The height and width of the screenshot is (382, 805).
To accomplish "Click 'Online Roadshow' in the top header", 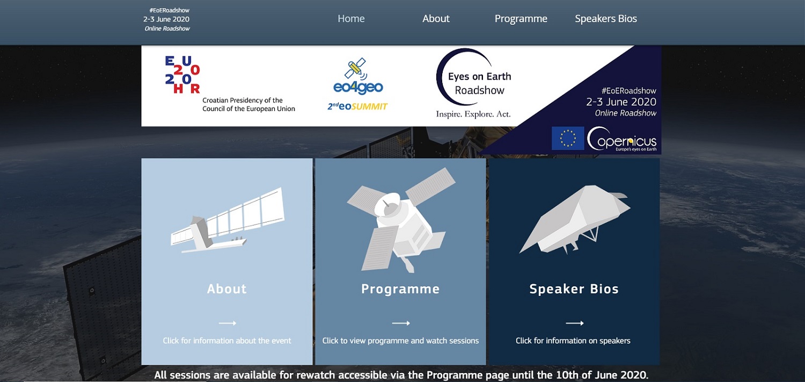I will 167,28.
